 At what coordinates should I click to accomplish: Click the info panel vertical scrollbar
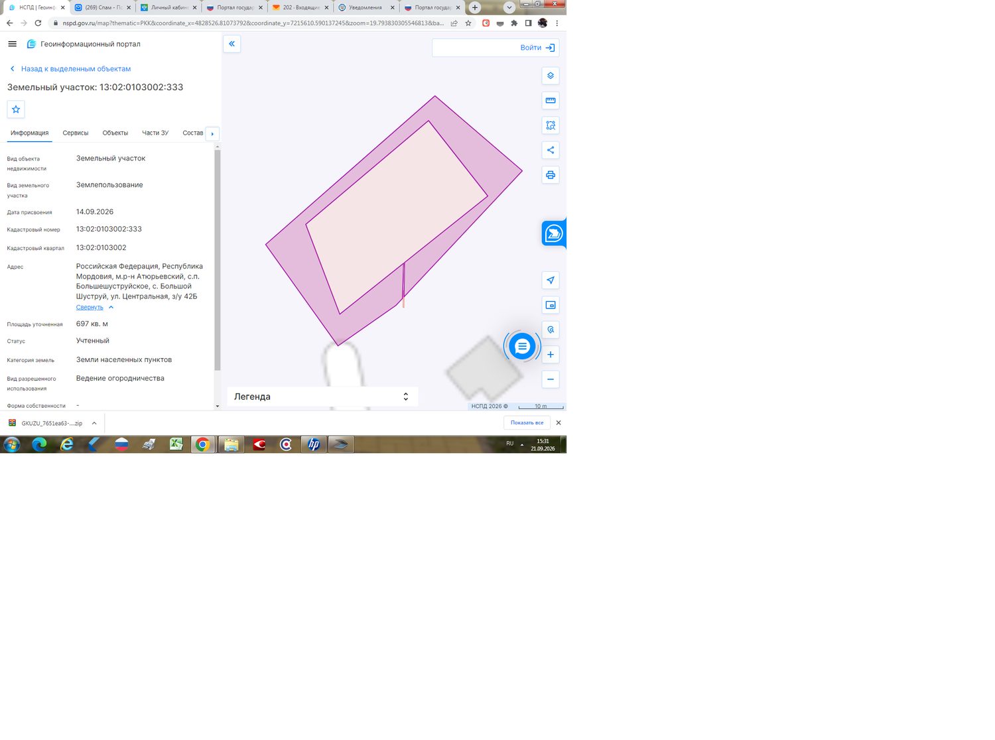(217, 260)
